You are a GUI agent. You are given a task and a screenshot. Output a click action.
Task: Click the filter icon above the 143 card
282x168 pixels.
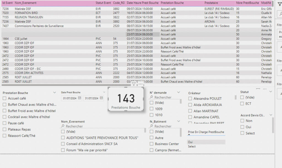134,84
